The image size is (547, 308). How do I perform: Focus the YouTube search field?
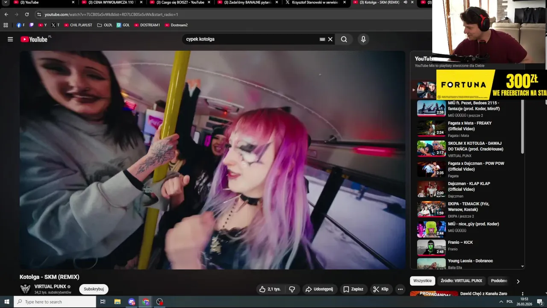pyautogui.click(x=251, y=39)
